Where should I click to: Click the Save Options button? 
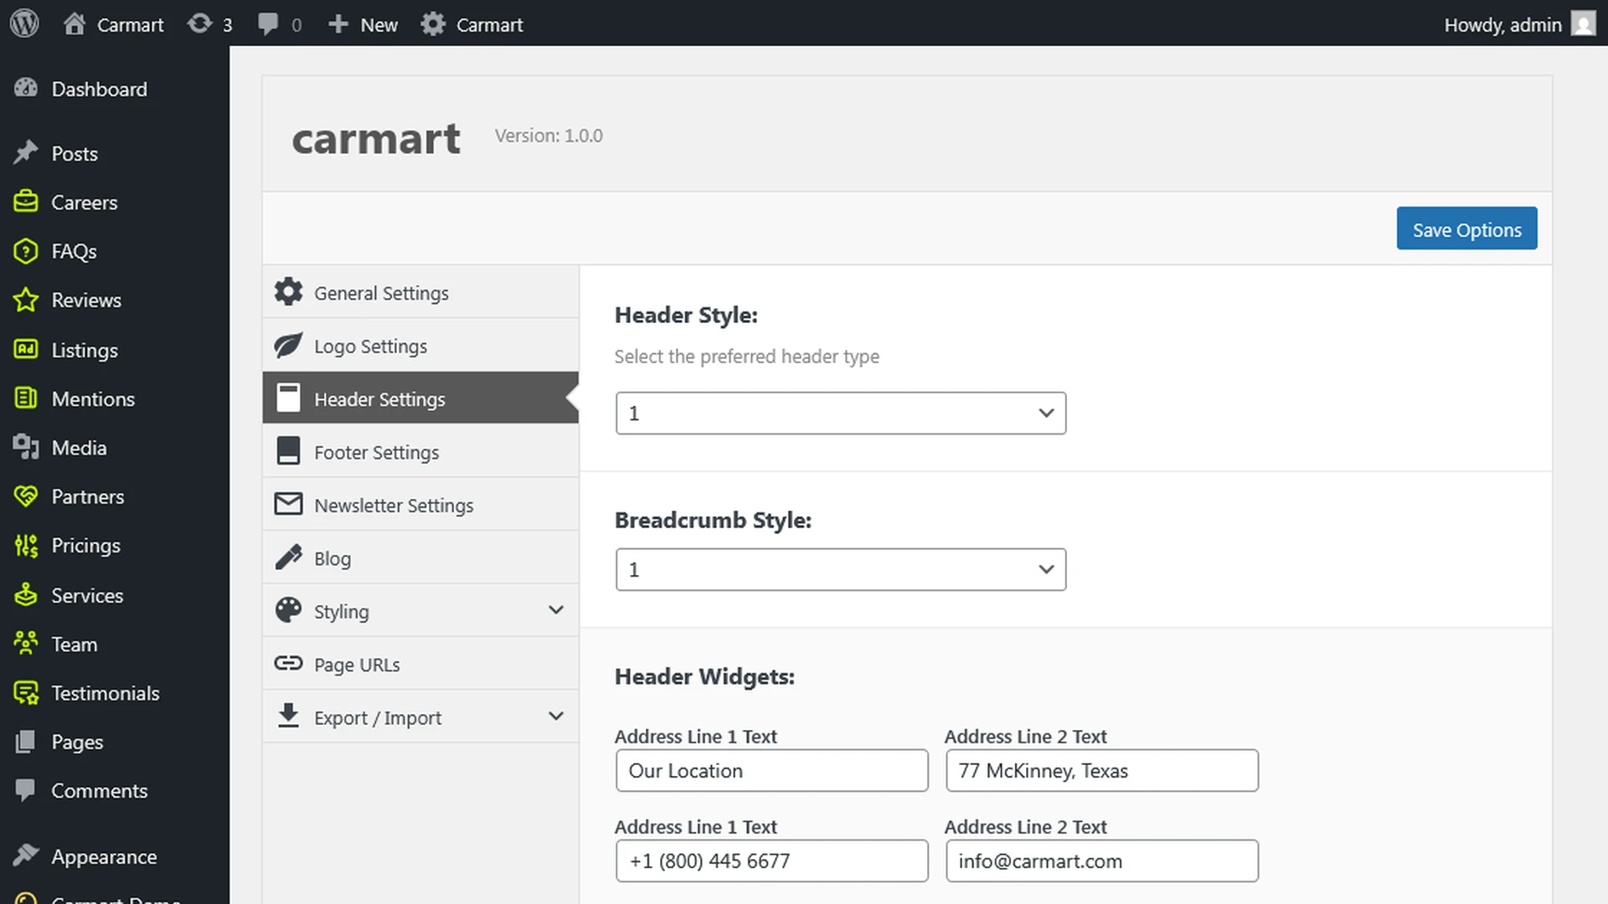(x=1466, y=229)
